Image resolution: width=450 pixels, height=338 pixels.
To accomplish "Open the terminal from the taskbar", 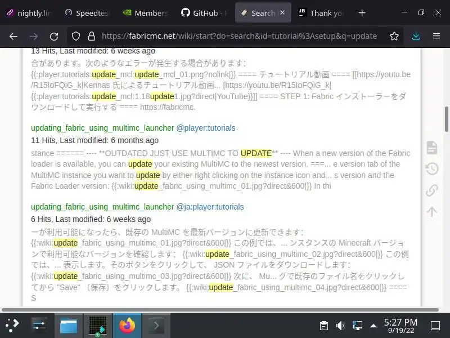I will [x=156, y=326].
